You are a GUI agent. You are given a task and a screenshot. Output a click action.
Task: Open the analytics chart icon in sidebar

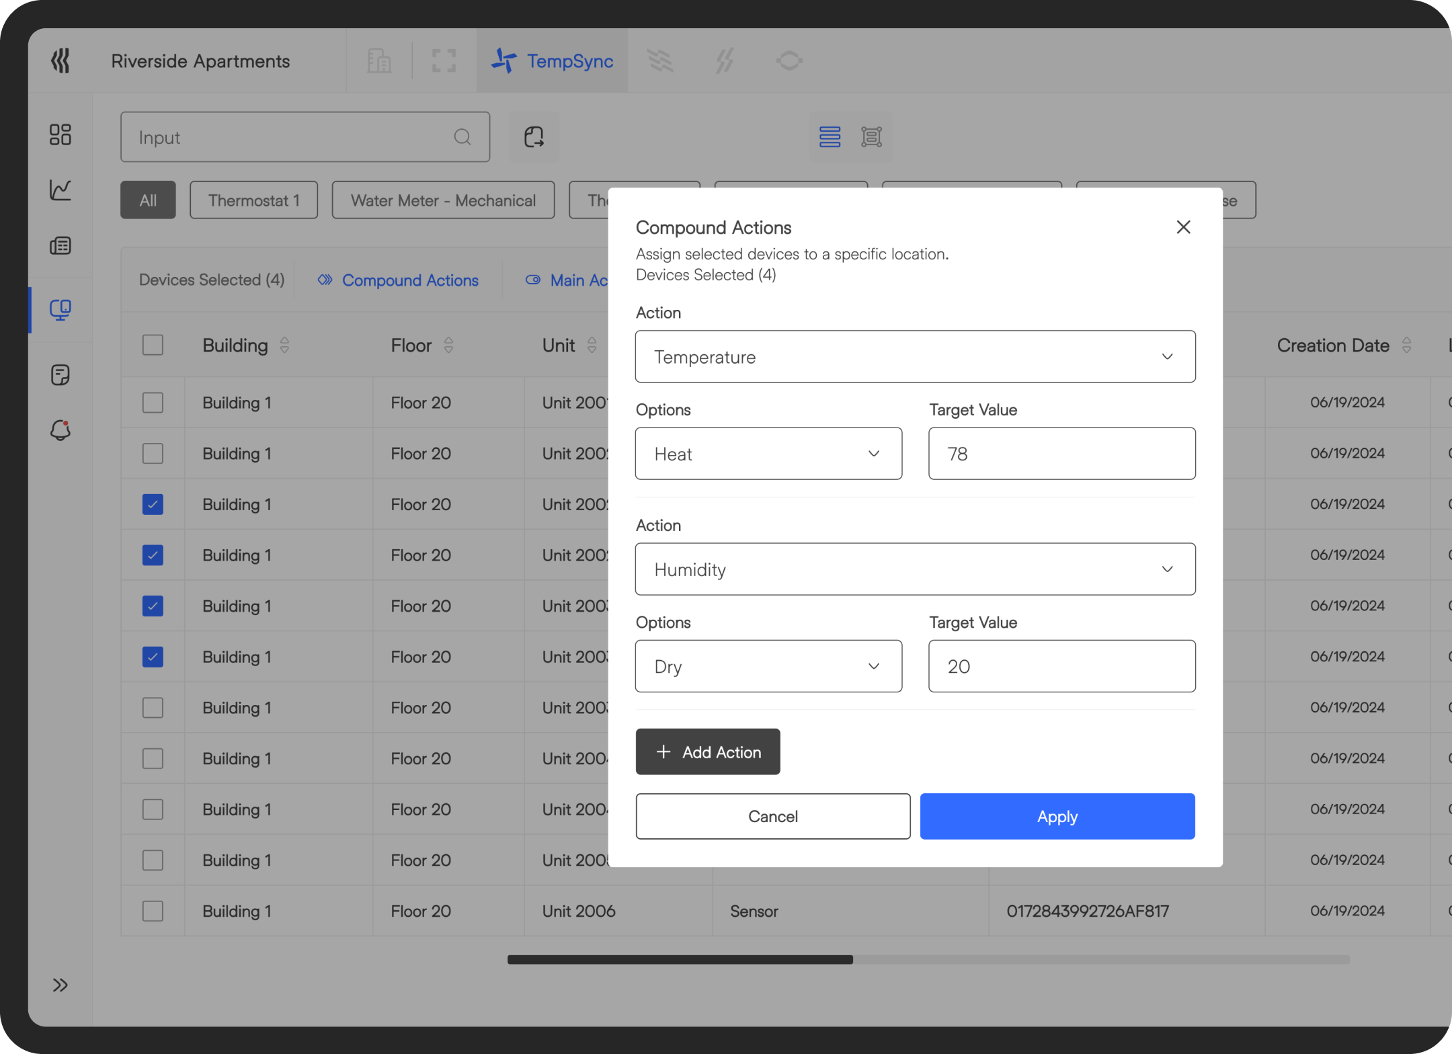(x=60, y=190)
